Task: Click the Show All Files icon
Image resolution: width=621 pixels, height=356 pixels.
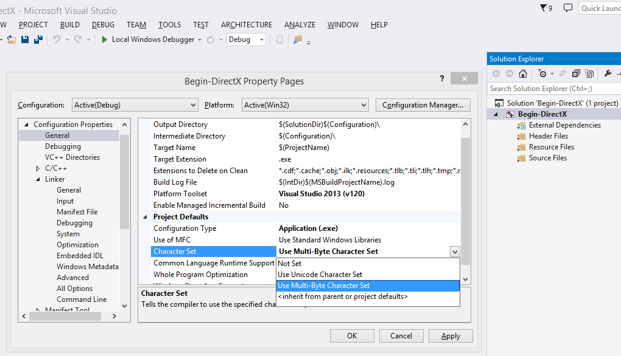Action: click(x=590, y=74)
